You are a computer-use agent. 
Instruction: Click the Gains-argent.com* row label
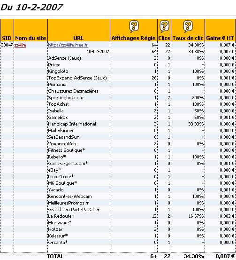coord(68,164)
